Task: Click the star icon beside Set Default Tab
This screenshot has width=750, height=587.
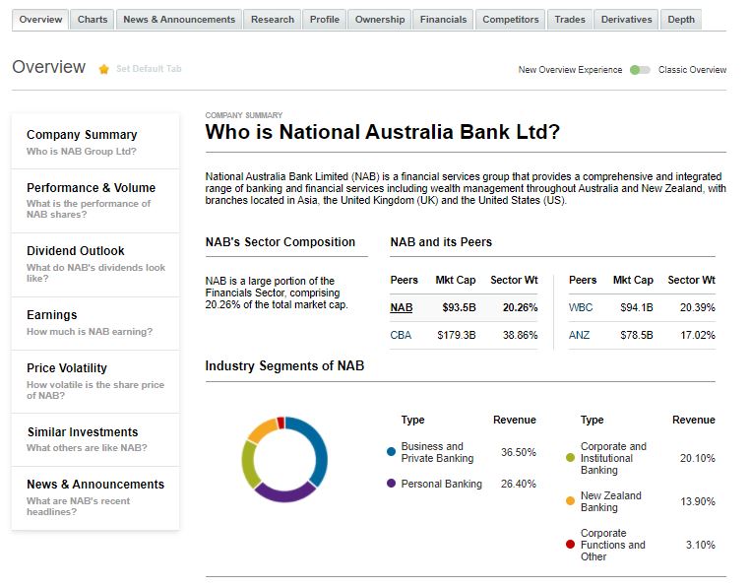Action: click(103, 69)
